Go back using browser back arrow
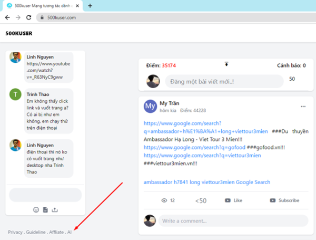Image resolution: width=316 pixels, height=240 pixels. pyautogui.click(x=7, y=17)
